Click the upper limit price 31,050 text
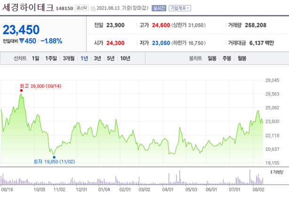 point(188,25)
